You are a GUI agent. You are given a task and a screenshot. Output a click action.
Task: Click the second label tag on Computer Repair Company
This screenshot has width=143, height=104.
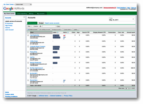[x=56, y=49]
